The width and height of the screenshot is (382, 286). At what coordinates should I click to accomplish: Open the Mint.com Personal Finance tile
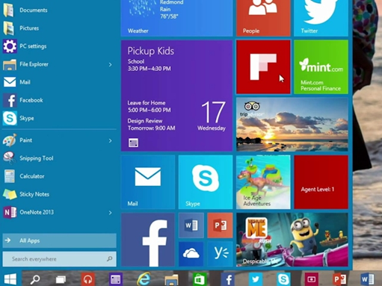(x=321, y=67)
